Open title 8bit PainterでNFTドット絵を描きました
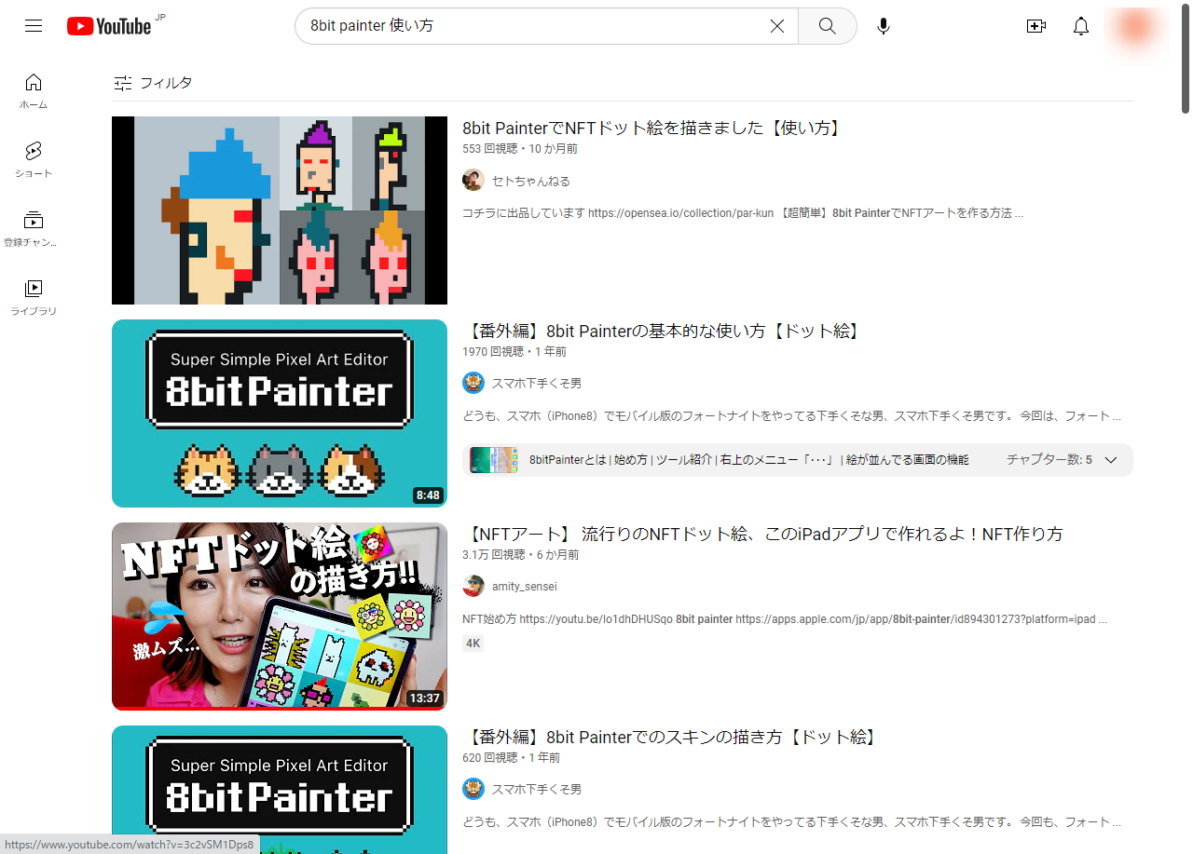1193x854 pixels. pyautogui.click(x=652, y=129)
